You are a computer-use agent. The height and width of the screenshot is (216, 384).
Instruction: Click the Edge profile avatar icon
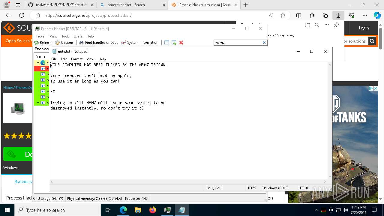click(x=7, y=5)
